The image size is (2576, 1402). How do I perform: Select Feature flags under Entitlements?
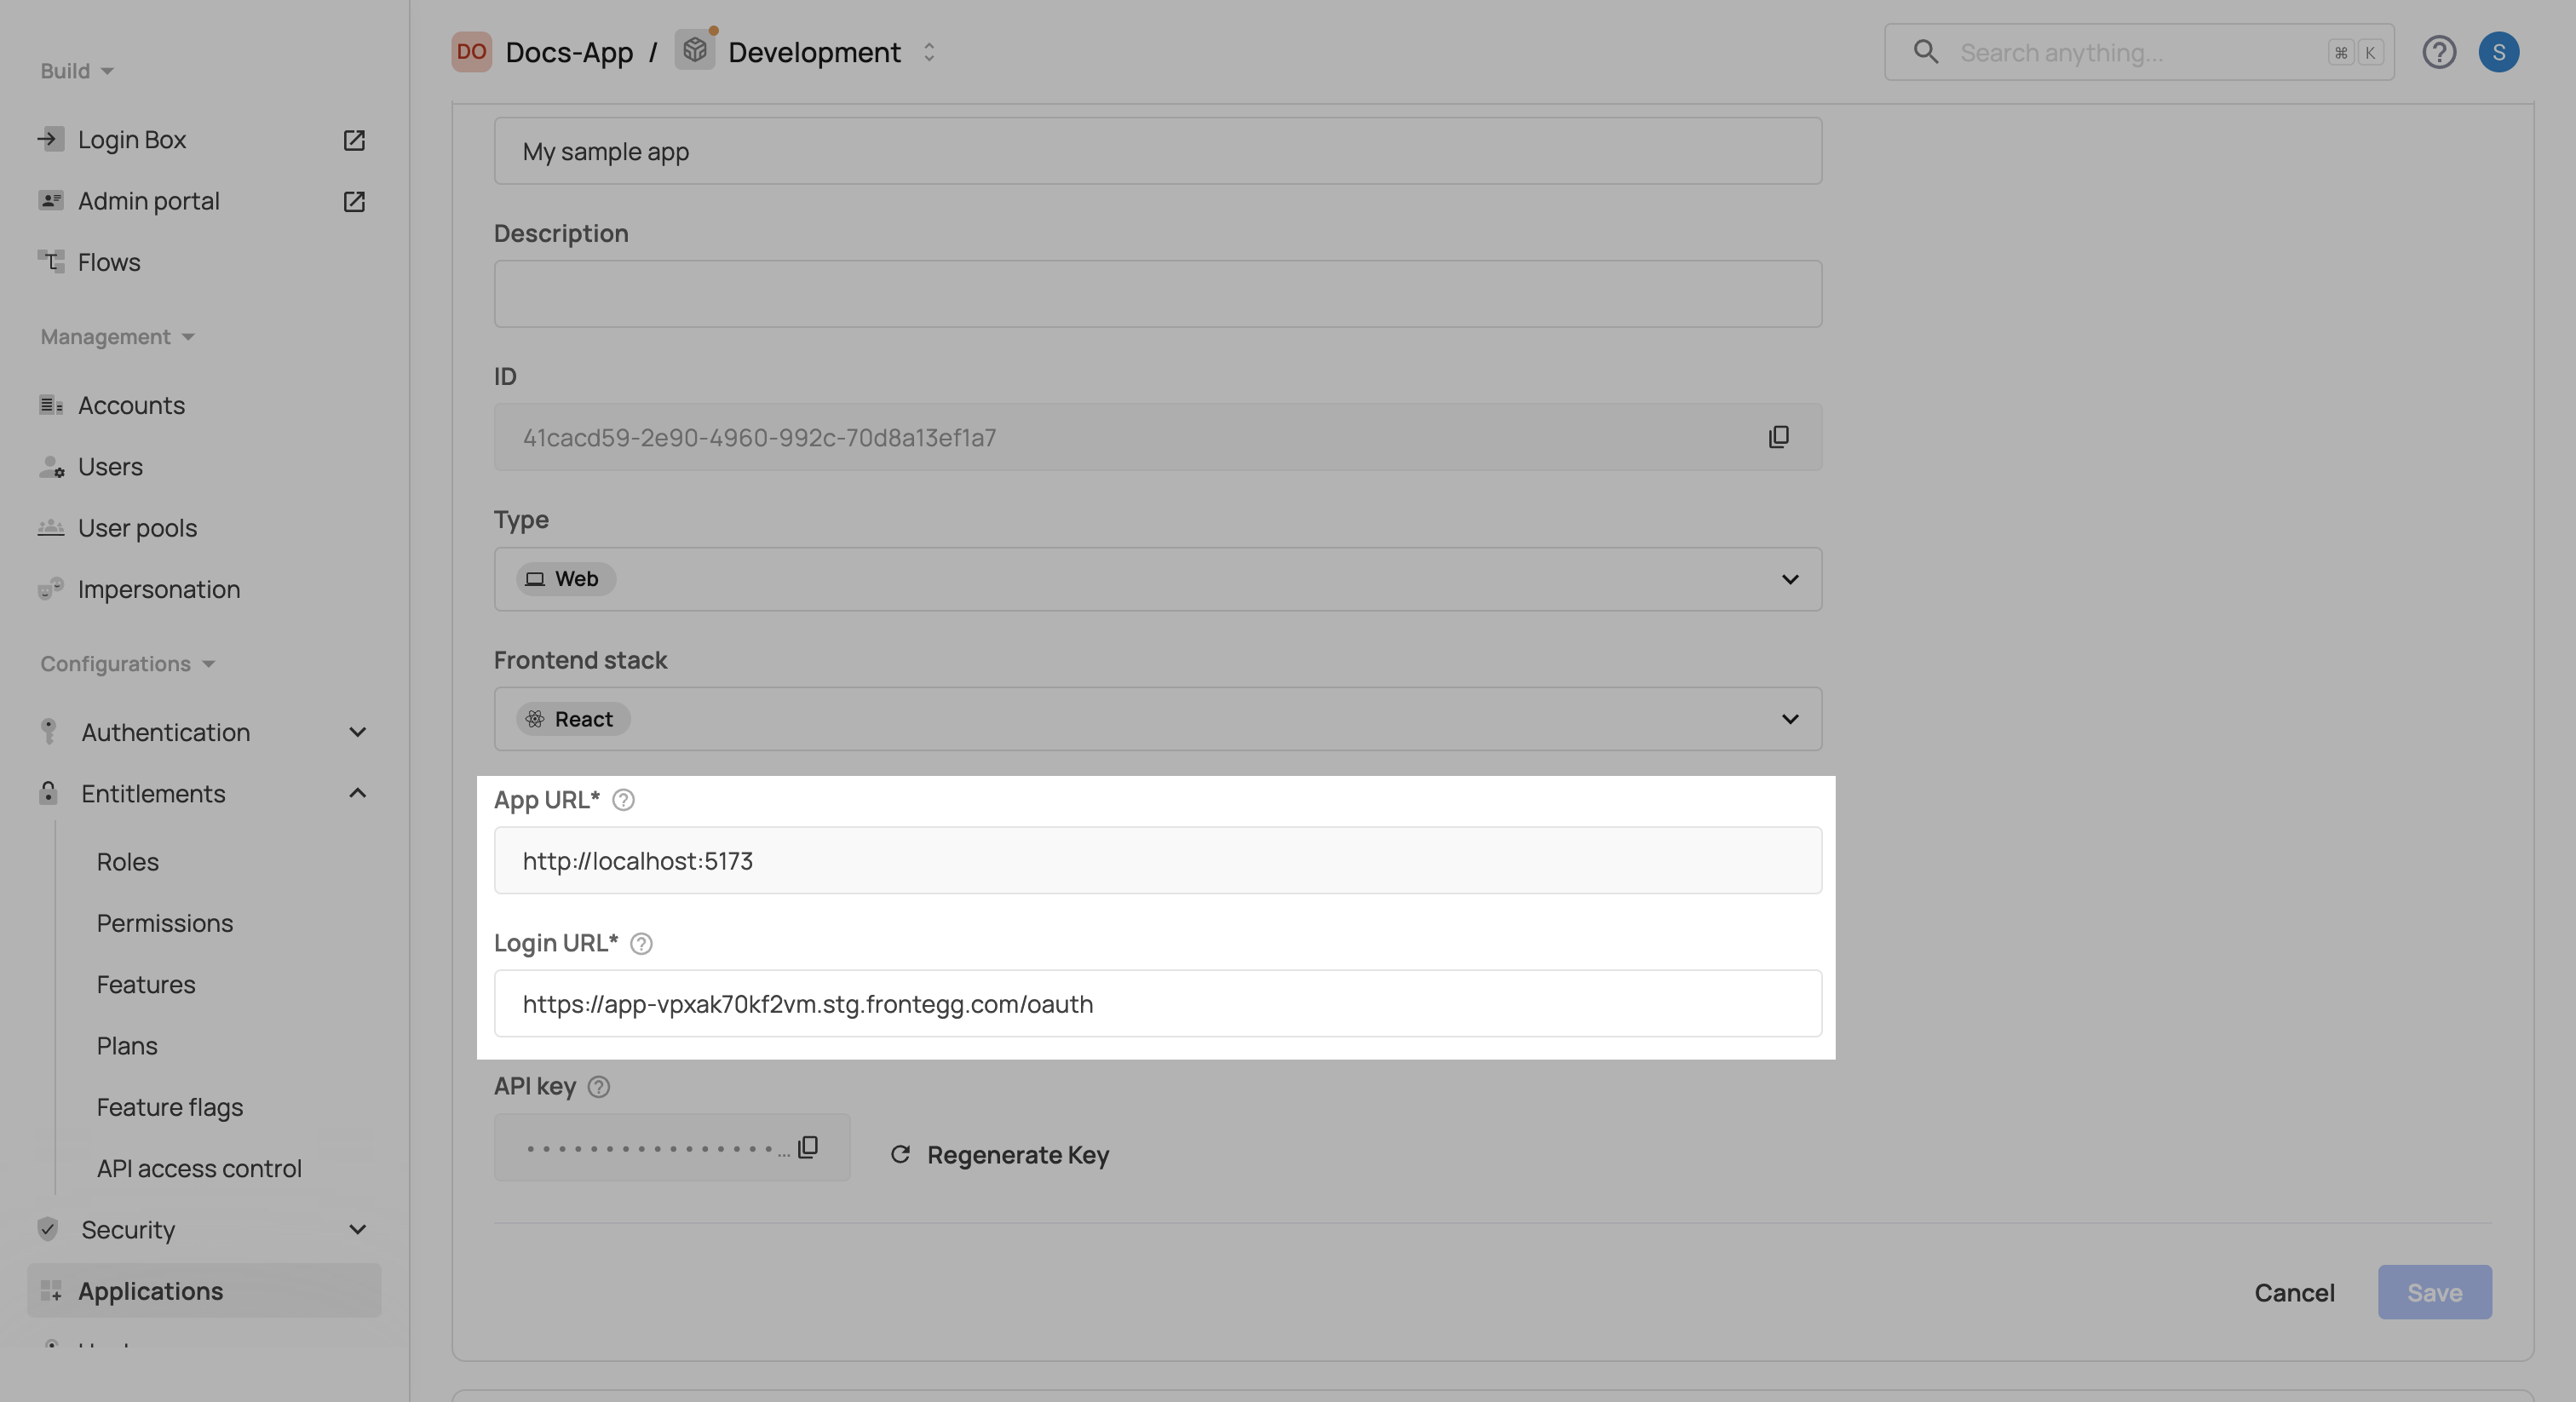(169, 1107)
